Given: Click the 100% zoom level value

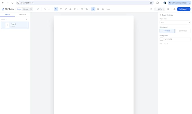Looking at the screenshot, I should [160, 9].
